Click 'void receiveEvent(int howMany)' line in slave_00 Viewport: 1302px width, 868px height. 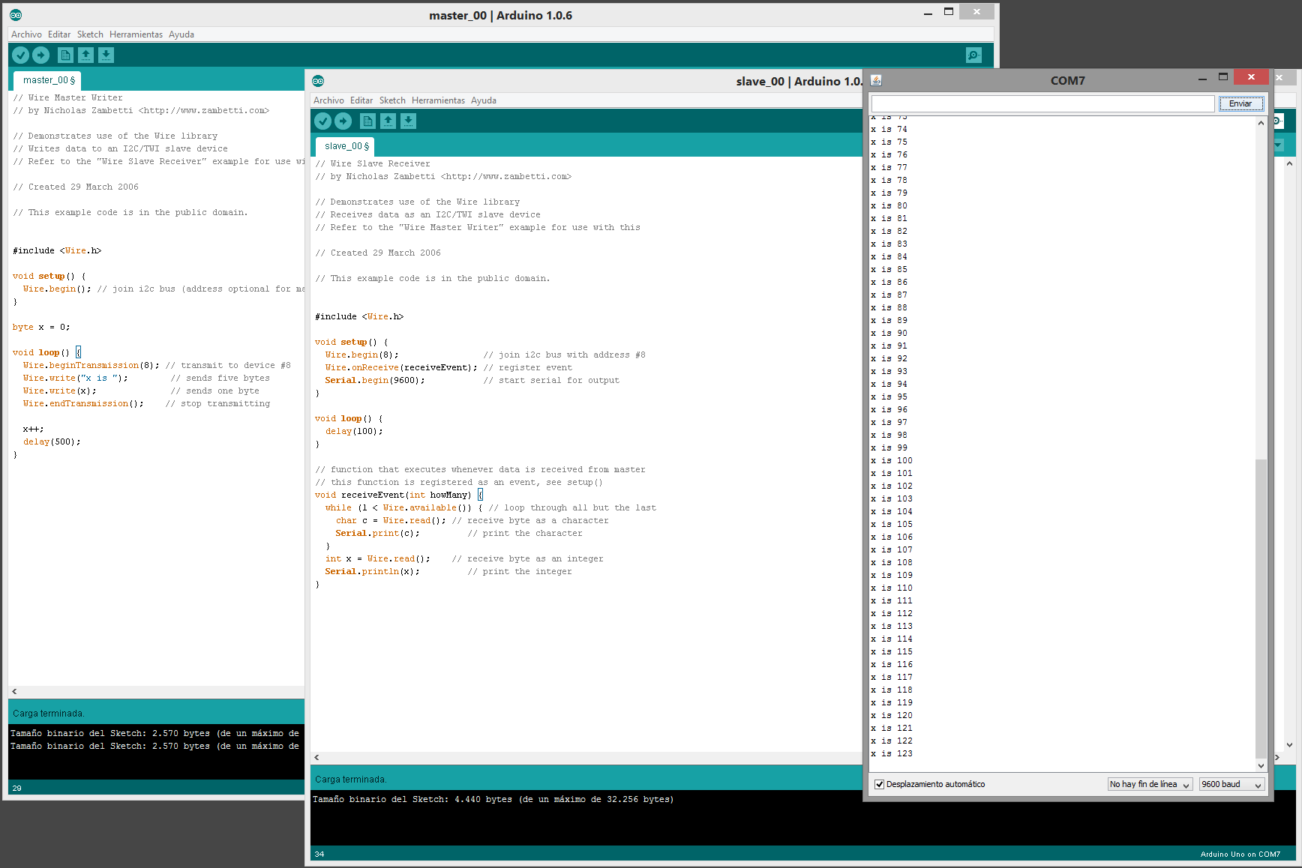tap(393, 495)
